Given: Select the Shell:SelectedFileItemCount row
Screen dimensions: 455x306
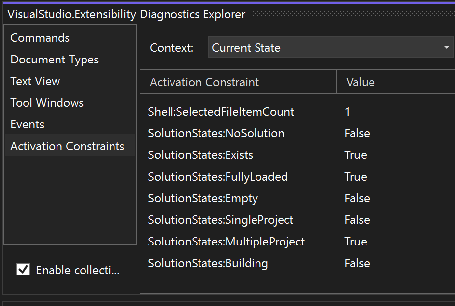Looking at the screenshot, I should click(x=221, y=112).
